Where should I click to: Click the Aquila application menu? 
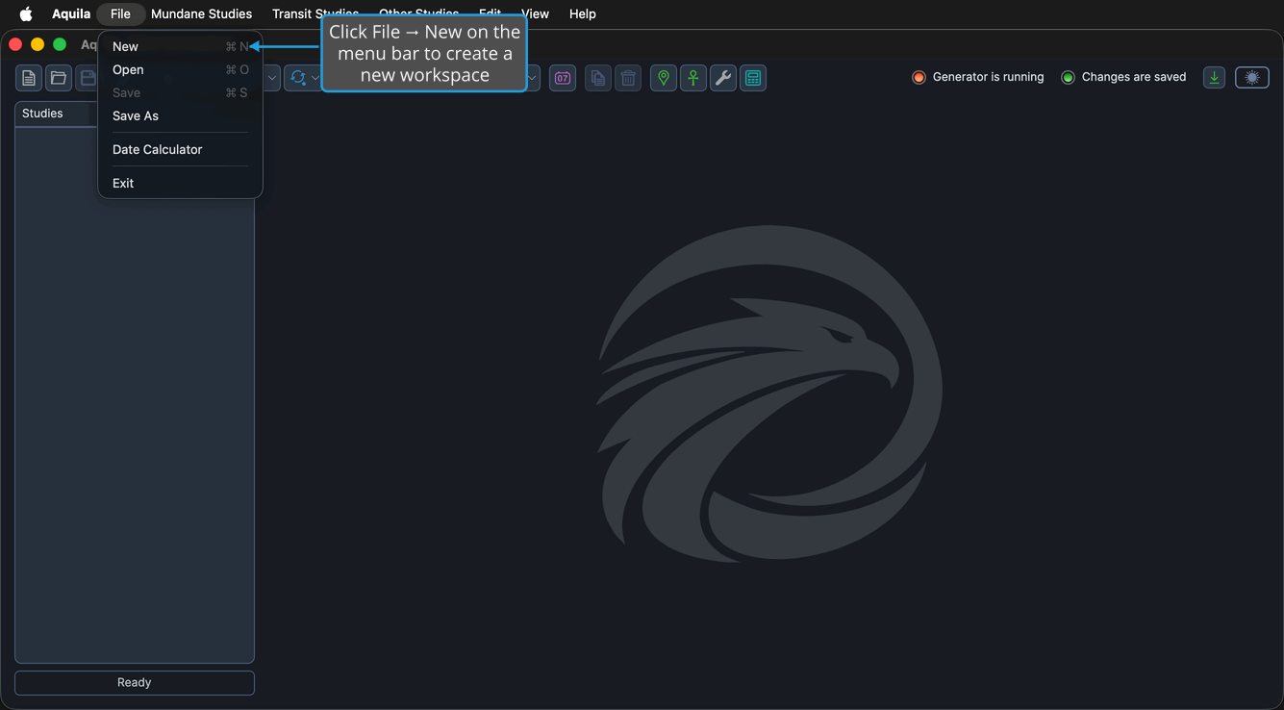(71, 13)
